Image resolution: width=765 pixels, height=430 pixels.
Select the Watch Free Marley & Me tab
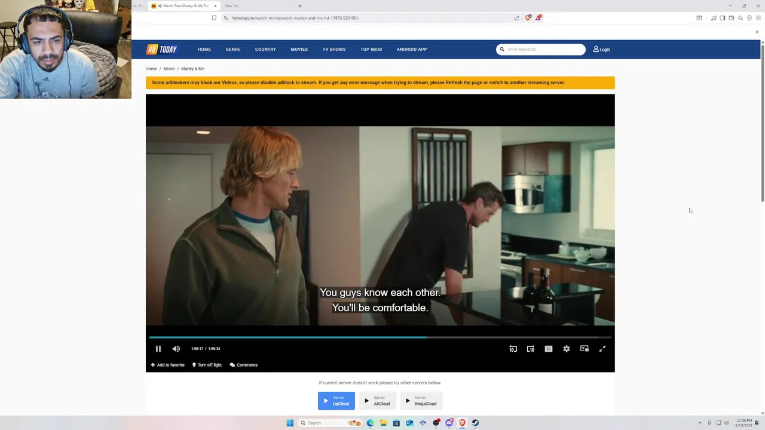[184, 6]
